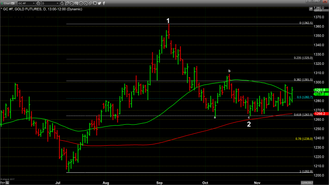Click the symbol lookup icon beside GC #F
This screenshot has width=329, height=185.
(x=38, y=3)
